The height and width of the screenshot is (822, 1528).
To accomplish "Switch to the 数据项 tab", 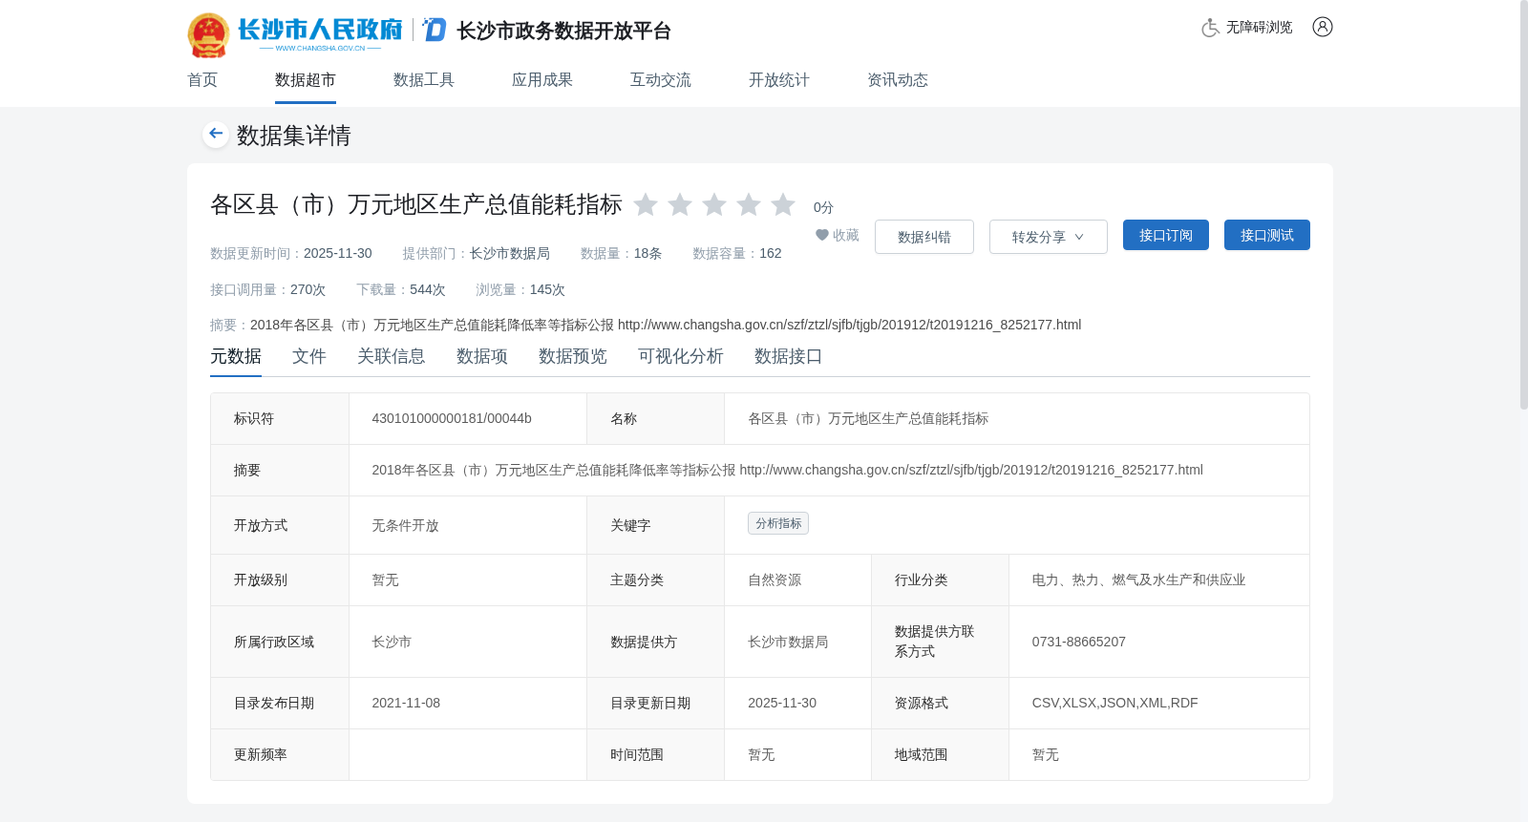I will (x=482, y=356).
